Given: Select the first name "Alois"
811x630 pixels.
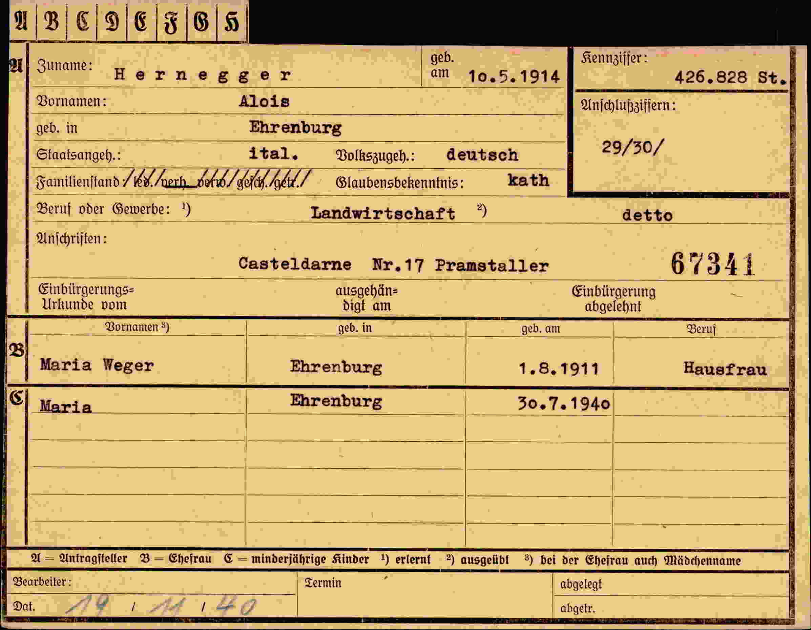Looking at the screenshot, I should [264, 101].
